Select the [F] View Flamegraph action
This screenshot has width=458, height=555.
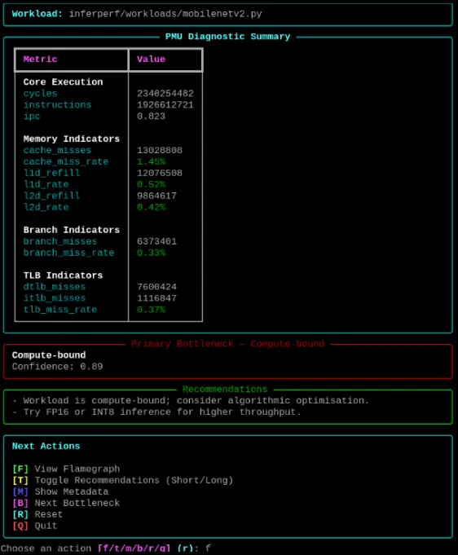[x=66, y=469]
